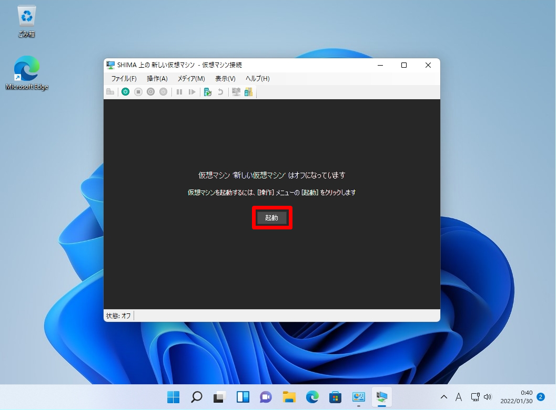Click the Revert toolbar icon
This screenshot has width=556, height=410.
pyautogui.click(x=220, y=92)
